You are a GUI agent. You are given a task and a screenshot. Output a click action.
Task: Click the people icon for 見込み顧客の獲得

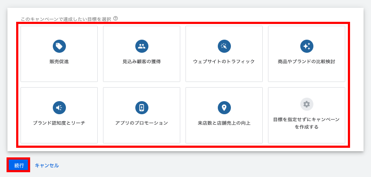[x=141, y=46]
